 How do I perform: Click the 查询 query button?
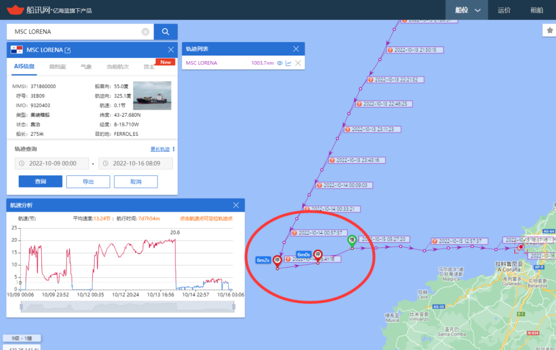(40, 181)
